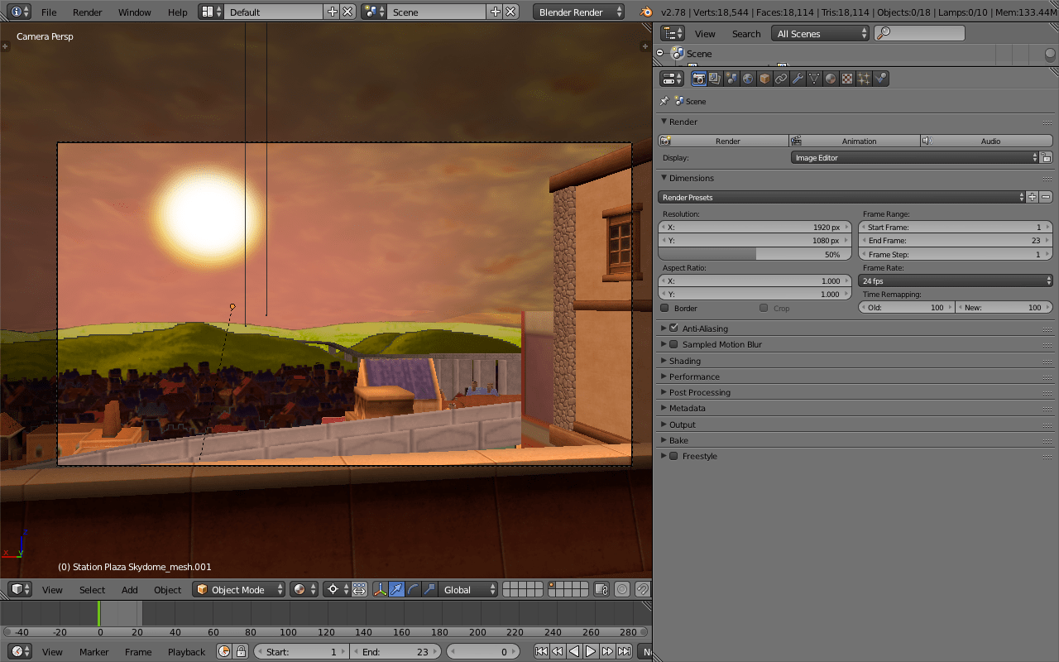
Task: Open the Object Mode dropdown
Action: 238,589
